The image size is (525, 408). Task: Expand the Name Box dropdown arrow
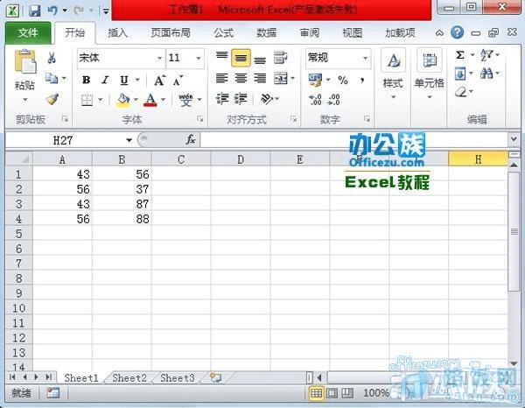129,140
